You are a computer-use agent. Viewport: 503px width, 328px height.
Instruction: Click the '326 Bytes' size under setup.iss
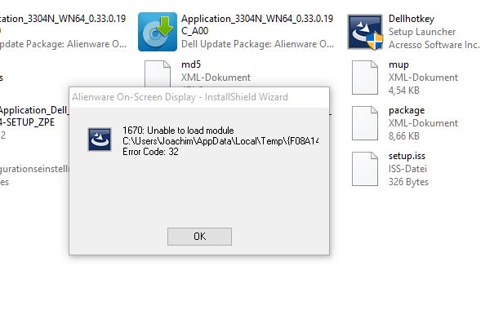click(x=408, y=181)
